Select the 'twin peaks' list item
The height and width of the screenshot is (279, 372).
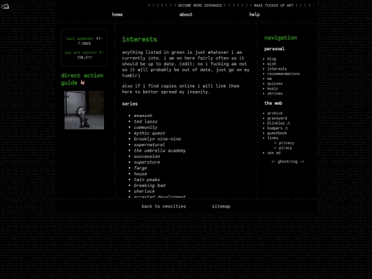[x=147, y=180]
